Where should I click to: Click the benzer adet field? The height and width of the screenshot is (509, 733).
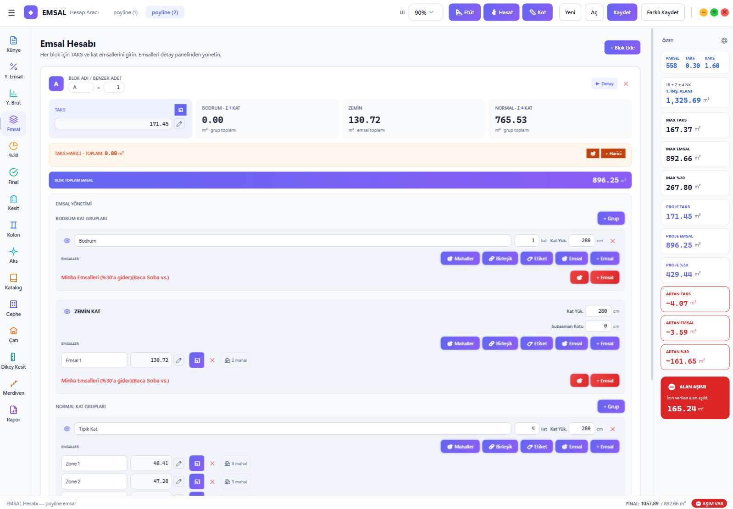pos(114,87)
